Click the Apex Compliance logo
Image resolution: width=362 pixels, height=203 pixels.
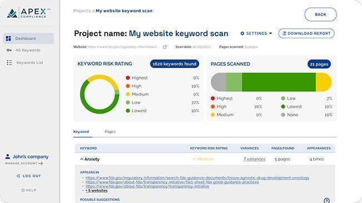point(28,13)
